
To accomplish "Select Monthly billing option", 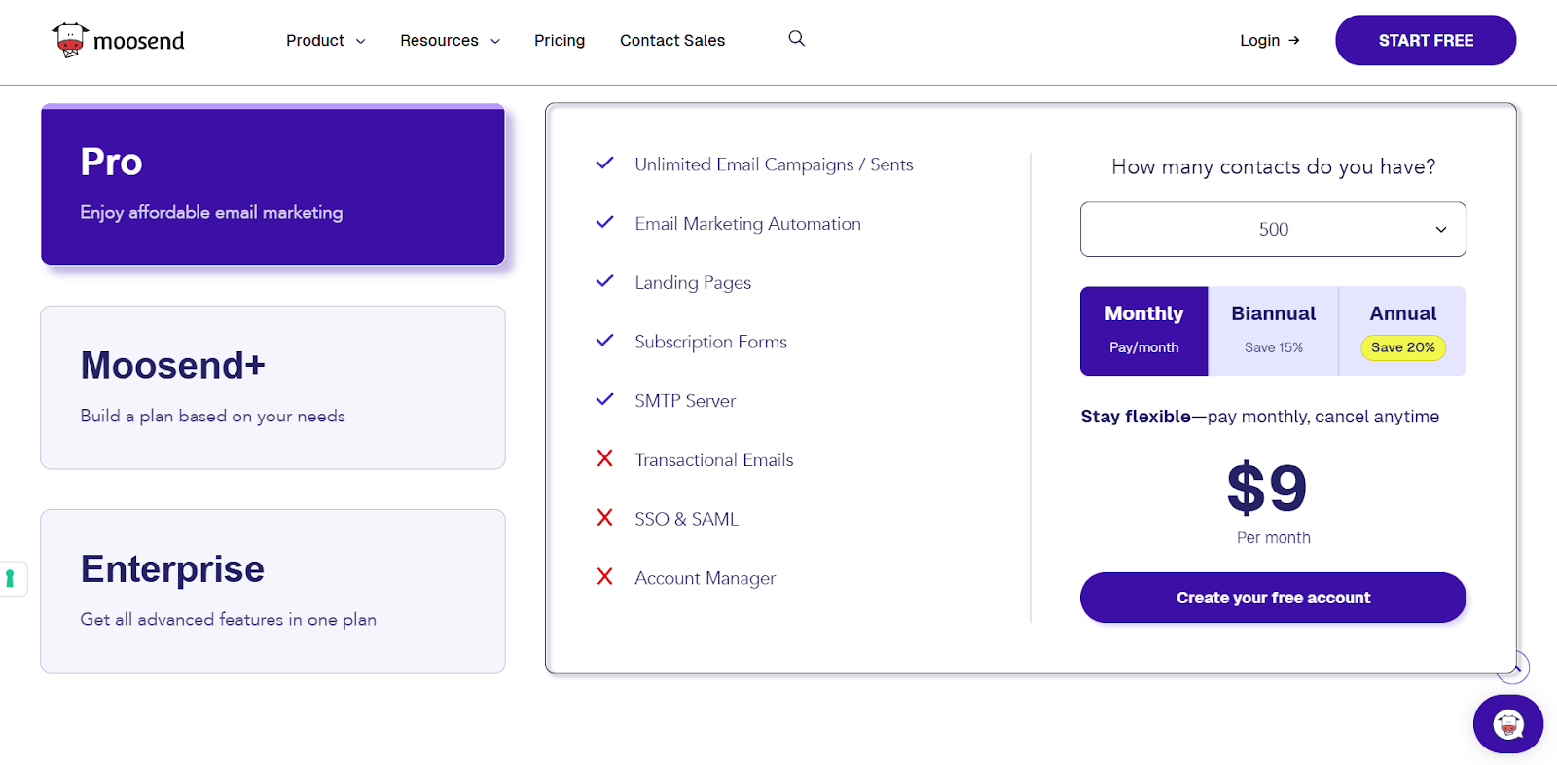I will 1143,331.
